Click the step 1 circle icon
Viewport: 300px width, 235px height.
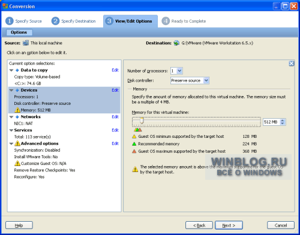point(9,21)
